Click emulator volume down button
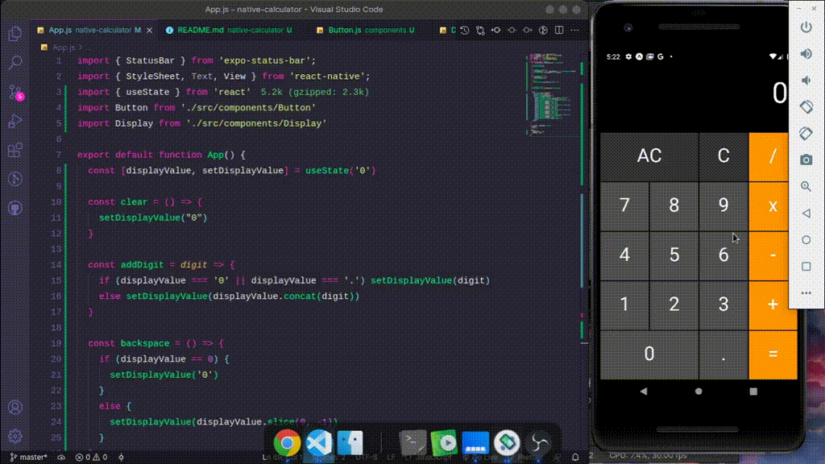The width and height of the screenshot is (825, 464). coord(806,81)
